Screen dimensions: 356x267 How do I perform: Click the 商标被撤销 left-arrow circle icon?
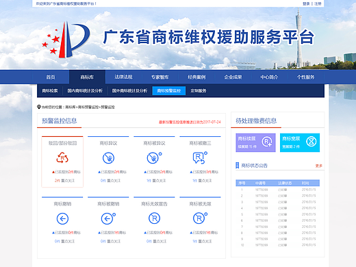click(x=108, y=218)
